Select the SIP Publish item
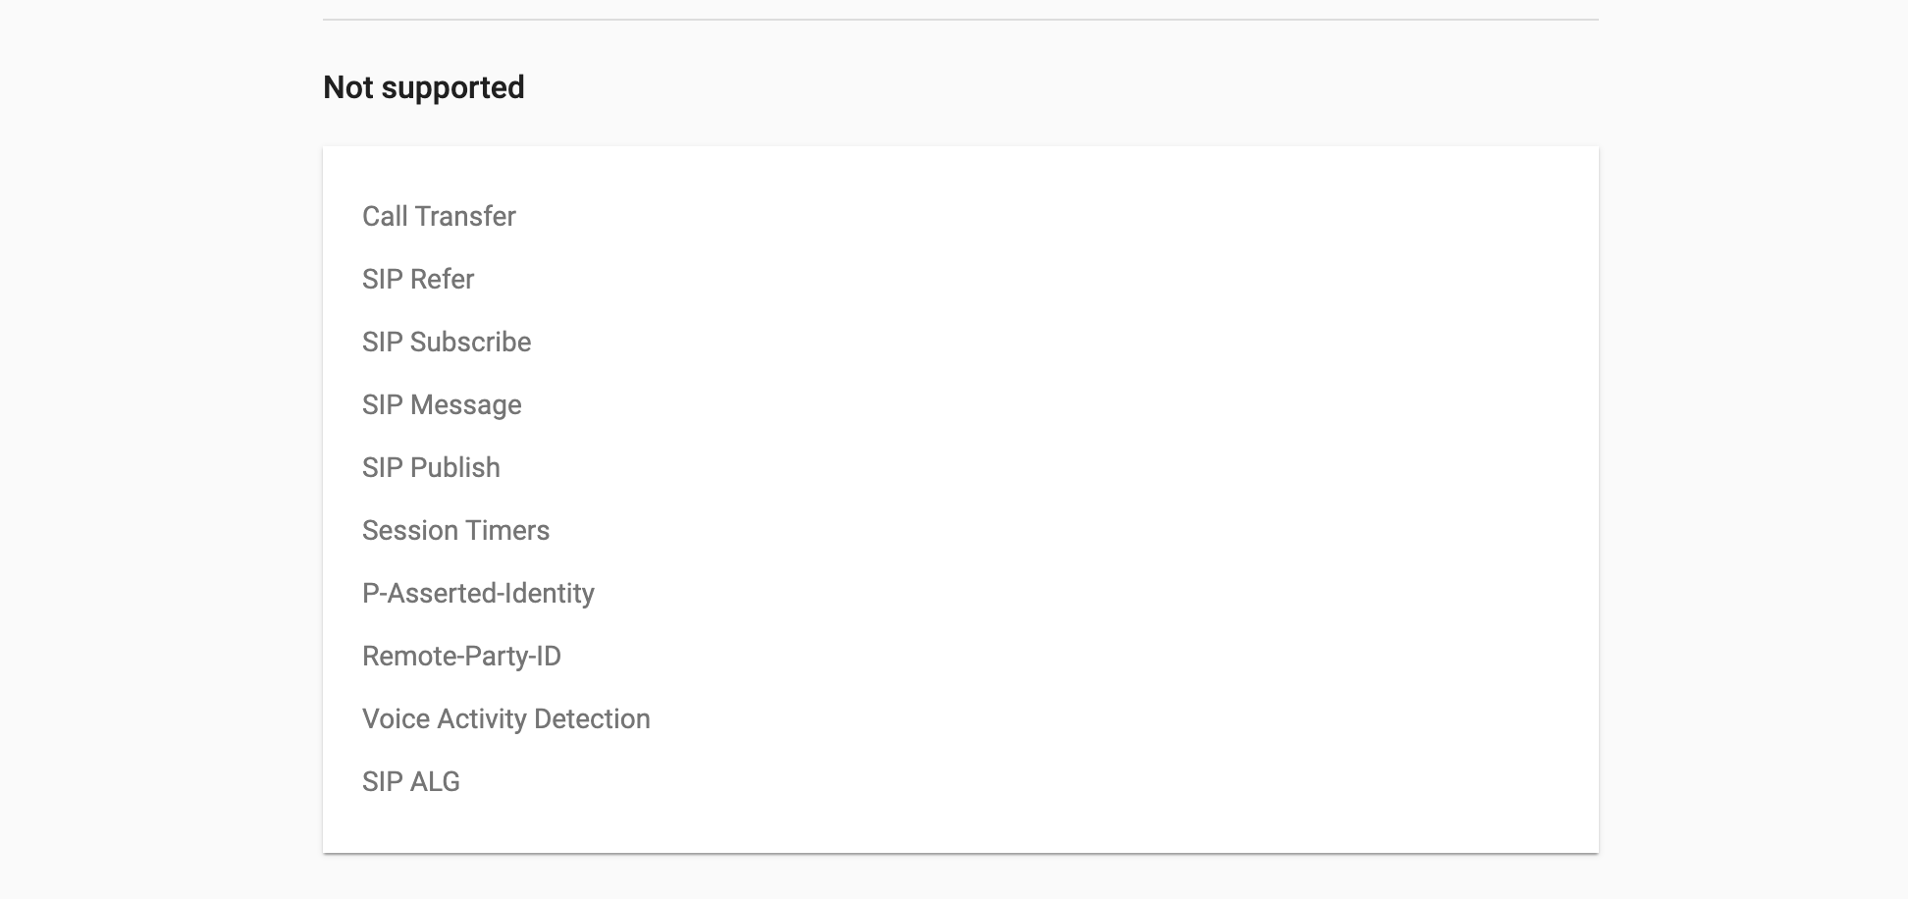 (x=431, y=467)
